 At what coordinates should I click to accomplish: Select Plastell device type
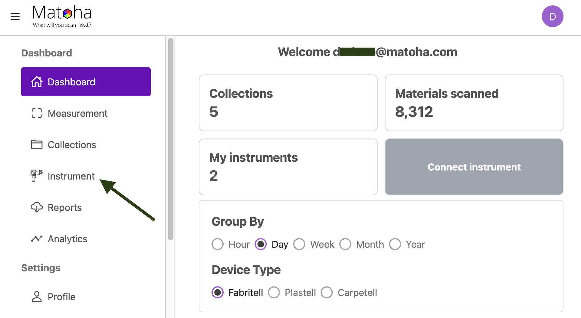(274, 293)
